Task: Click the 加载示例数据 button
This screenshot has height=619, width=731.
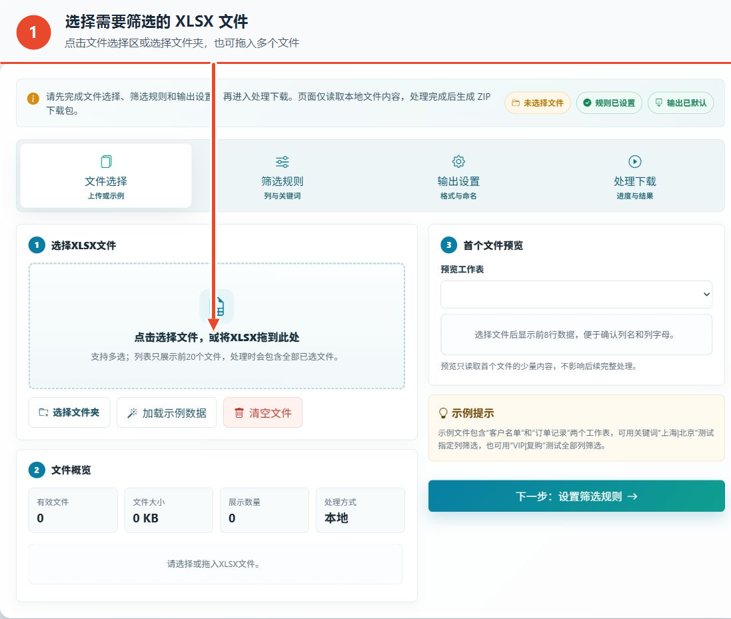Action: click(167, 412)
